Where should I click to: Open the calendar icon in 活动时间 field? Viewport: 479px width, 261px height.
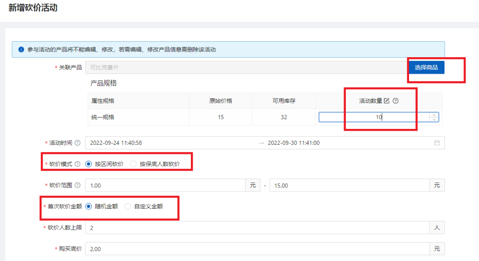tap(437, 143)
